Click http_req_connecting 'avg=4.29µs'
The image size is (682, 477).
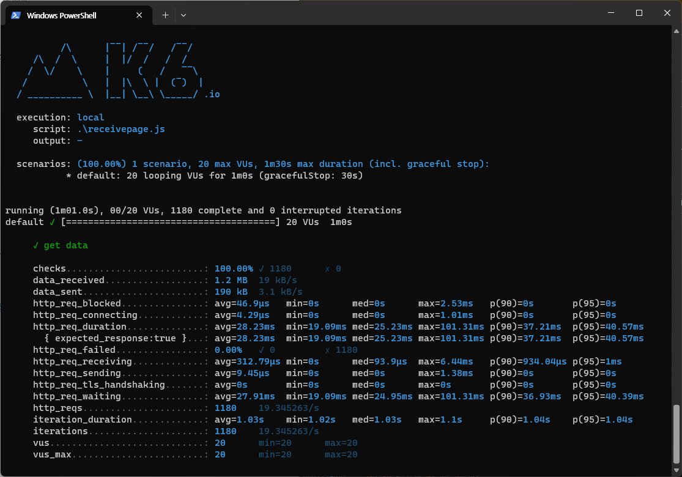click(x=242, y=315)
